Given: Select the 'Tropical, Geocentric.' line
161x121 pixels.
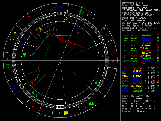Looking at the screenshot, I should tap(138, 20).
